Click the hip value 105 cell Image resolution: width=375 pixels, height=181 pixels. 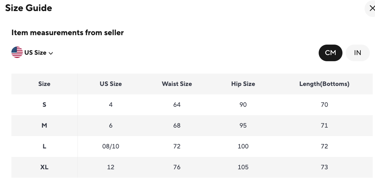pyautogui.click(x=243, y=167)
